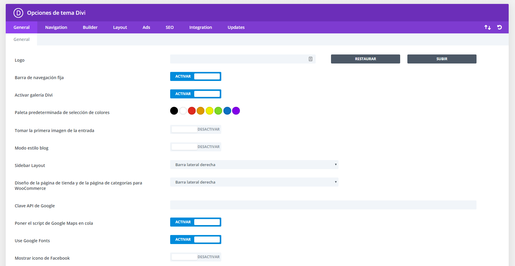Click the 'Modo estilo blog' label
The image size is (515, 266).
coord(32,148)
